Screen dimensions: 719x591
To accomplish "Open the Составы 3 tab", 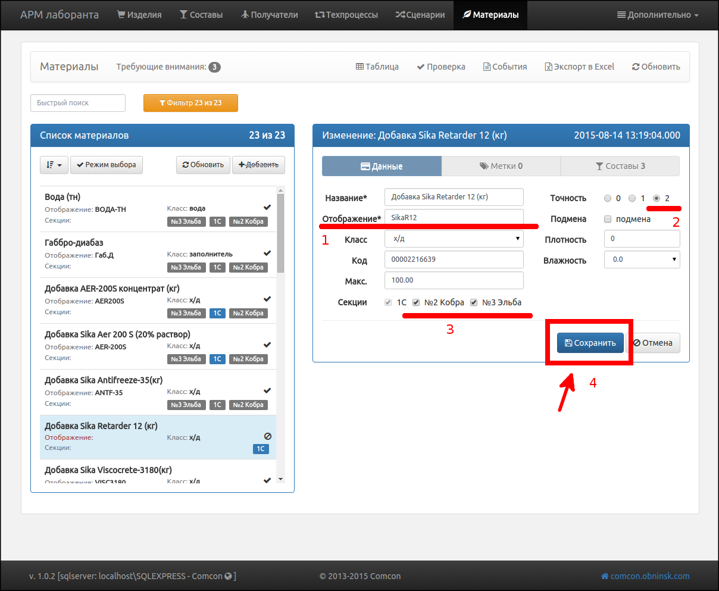I will point(620,166).
